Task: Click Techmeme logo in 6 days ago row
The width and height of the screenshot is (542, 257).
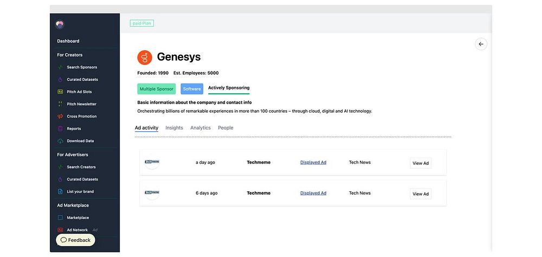Action: 152,192
